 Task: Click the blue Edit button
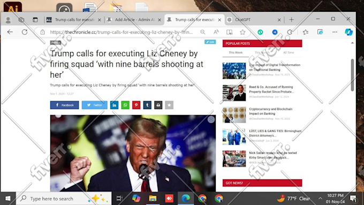click(210, 42)
